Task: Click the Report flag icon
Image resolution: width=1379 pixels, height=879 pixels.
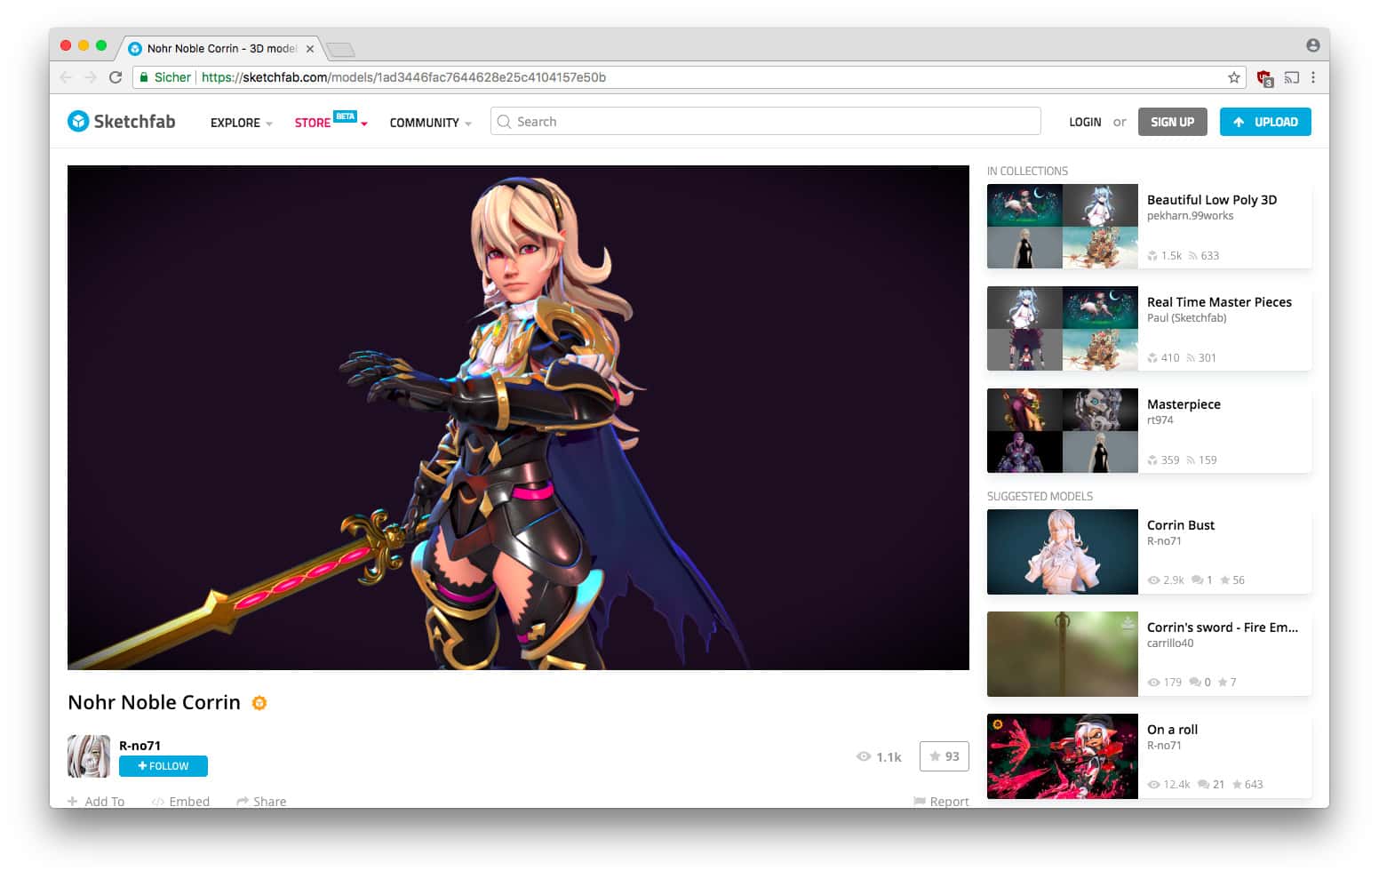Action: (x=921, y=801)
